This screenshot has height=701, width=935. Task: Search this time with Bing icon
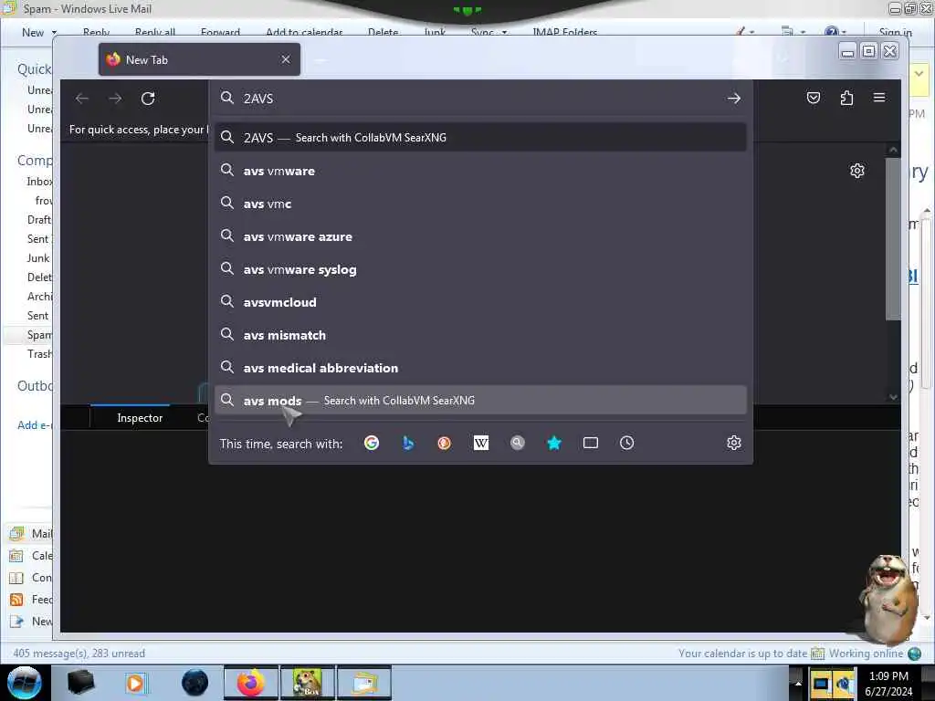click(408, 443)
